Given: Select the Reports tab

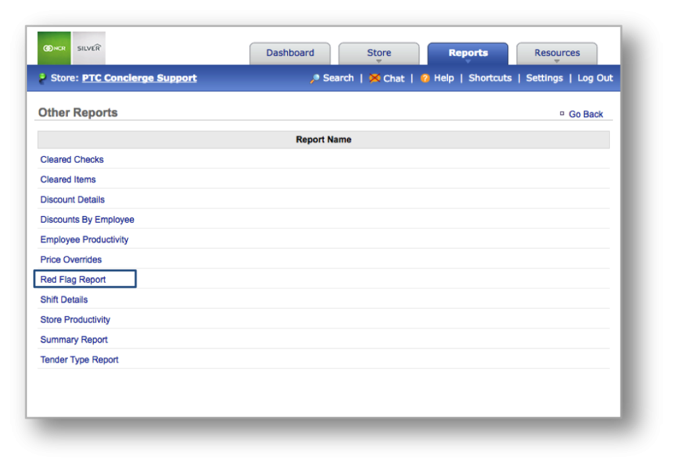Looking at the screenshot, I should (468, 53).
